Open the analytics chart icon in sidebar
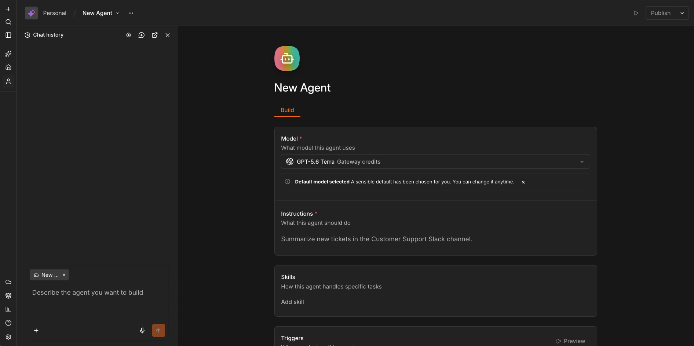 [x=8, y=309]
